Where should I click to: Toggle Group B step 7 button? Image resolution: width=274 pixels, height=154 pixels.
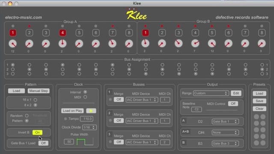245,33
